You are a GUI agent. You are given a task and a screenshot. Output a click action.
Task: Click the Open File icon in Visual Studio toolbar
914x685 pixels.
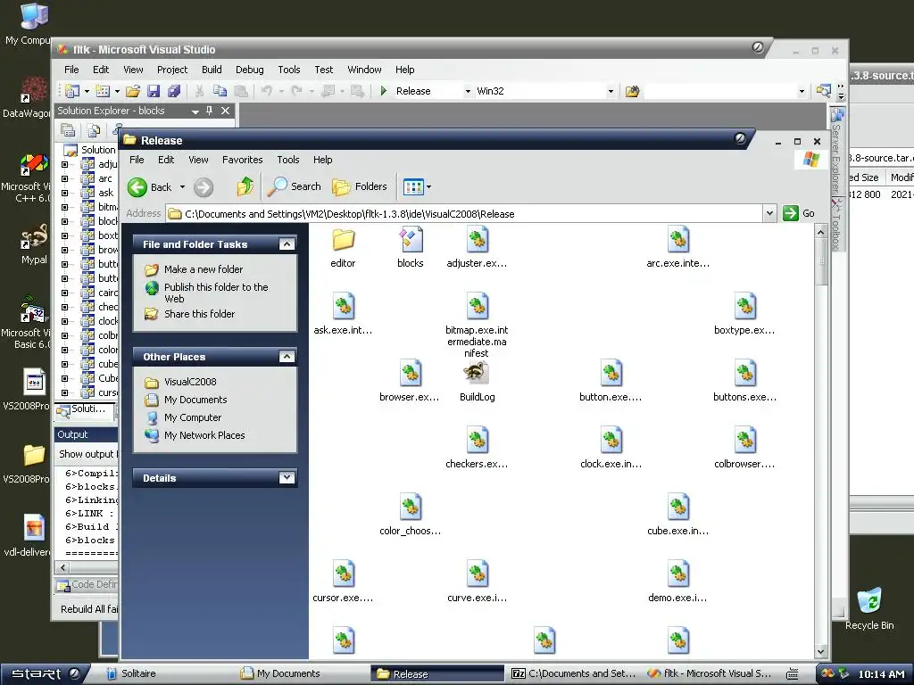tap(133, 91)
